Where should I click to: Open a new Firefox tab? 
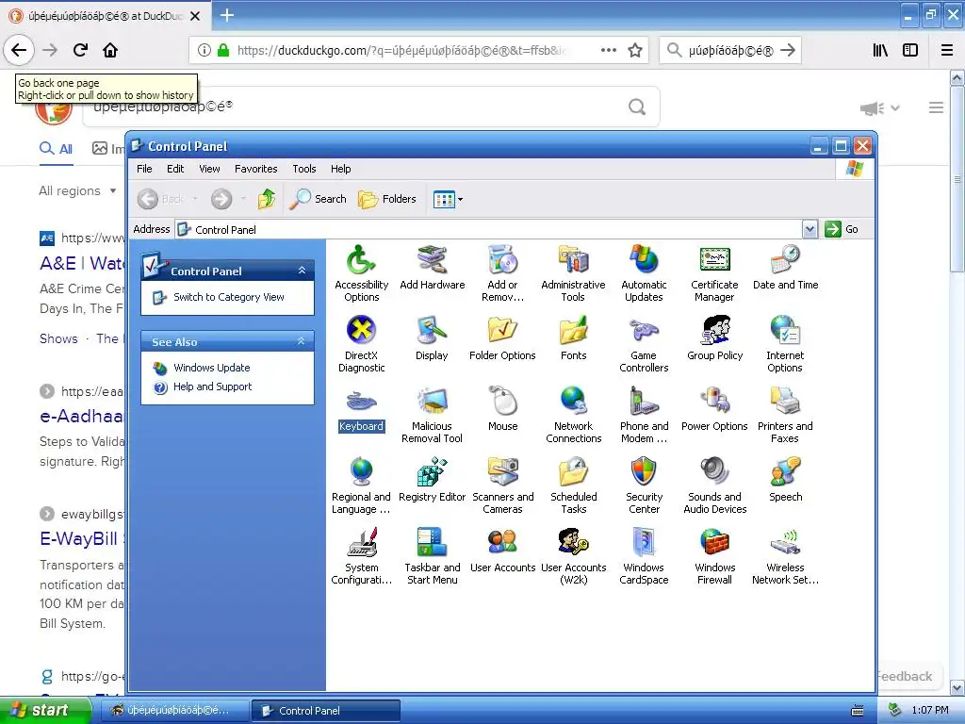click(226, 15)
